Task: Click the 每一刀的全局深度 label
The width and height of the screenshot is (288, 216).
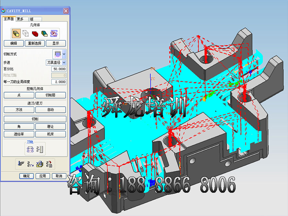Action: point(17,82)
